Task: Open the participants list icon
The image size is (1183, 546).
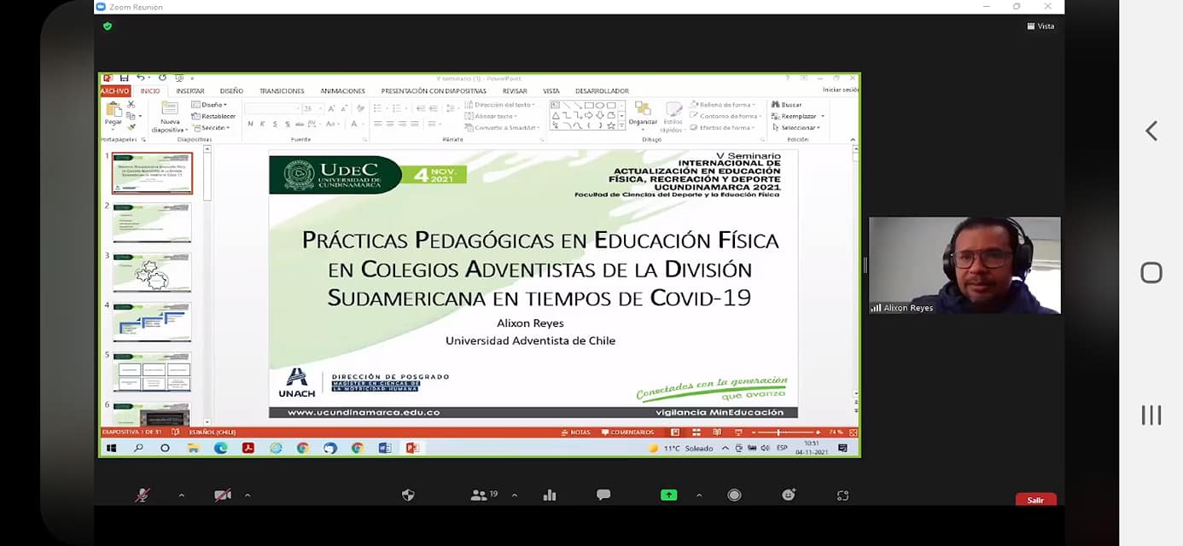Action: (479, 495)
